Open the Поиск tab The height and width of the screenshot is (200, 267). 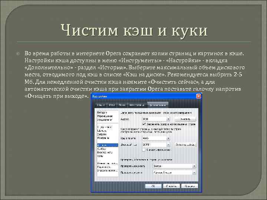click(x=122, y=105)
